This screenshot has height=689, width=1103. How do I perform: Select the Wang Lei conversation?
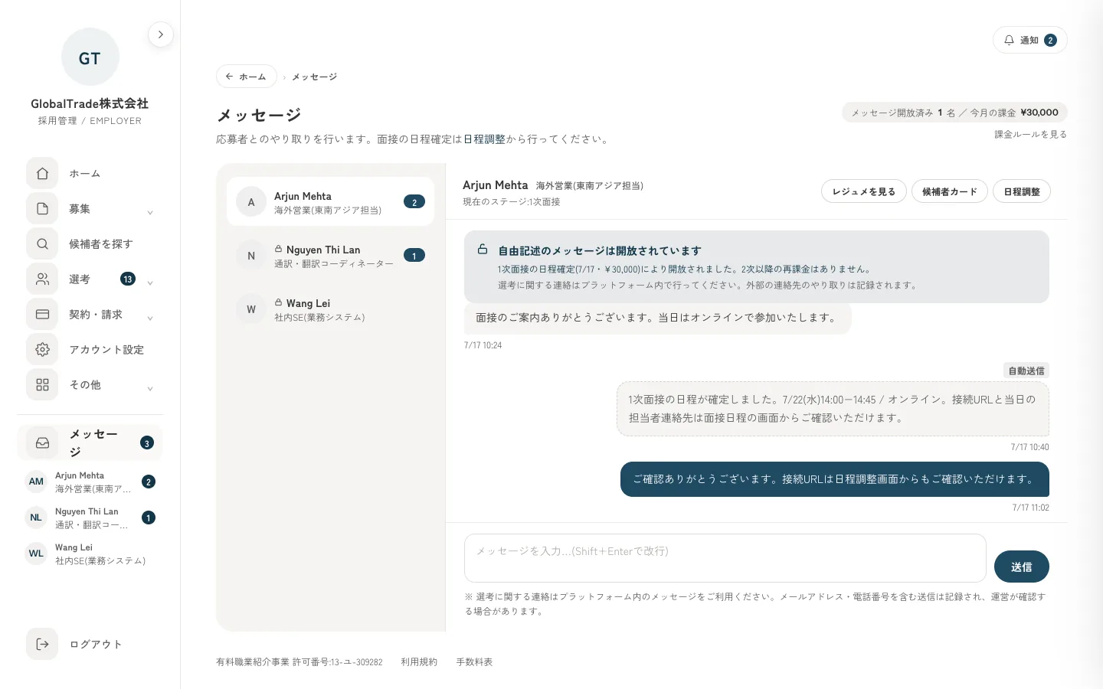pos(330,309)
